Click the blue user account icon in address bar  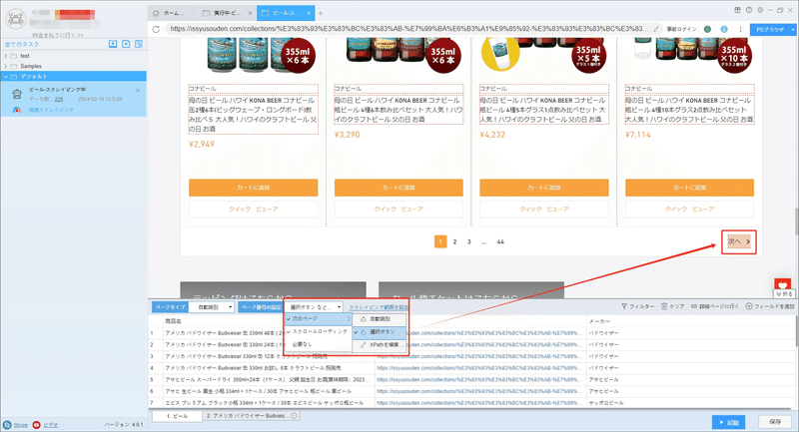[723, 29]
